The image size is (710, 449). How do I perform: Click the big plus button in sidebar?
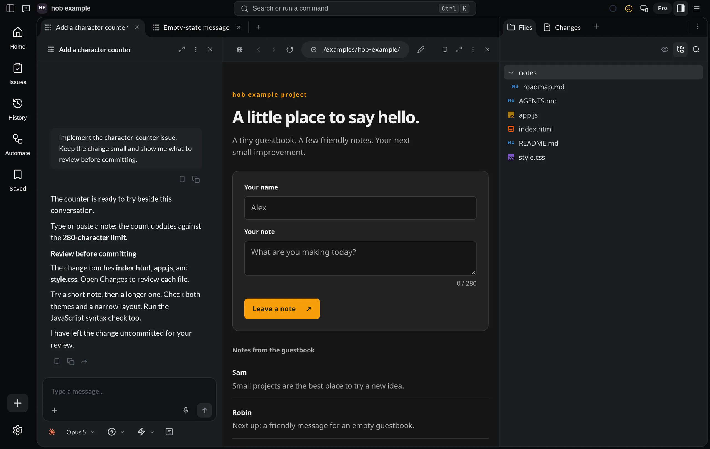(x=18, y=403)
